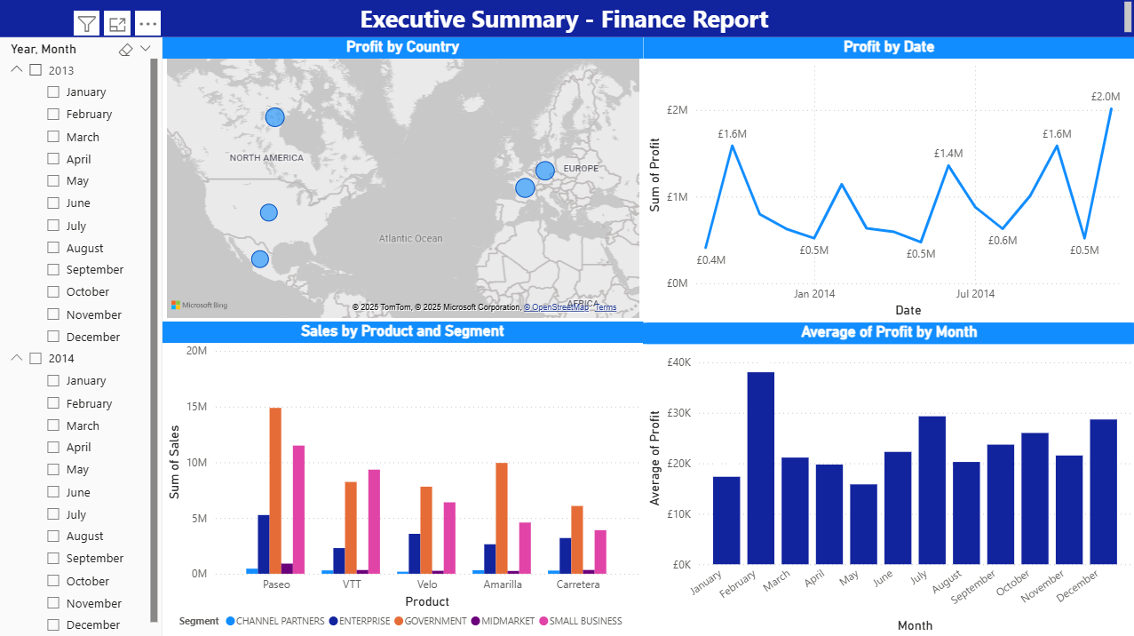Collapse the 2013 year group
Screen dimensions: 1134x636
coord(17,69)
